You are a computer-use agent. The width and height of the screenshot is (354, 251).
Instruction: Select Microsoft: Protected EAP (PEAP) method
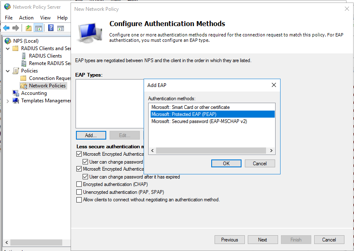pos(212,114)
